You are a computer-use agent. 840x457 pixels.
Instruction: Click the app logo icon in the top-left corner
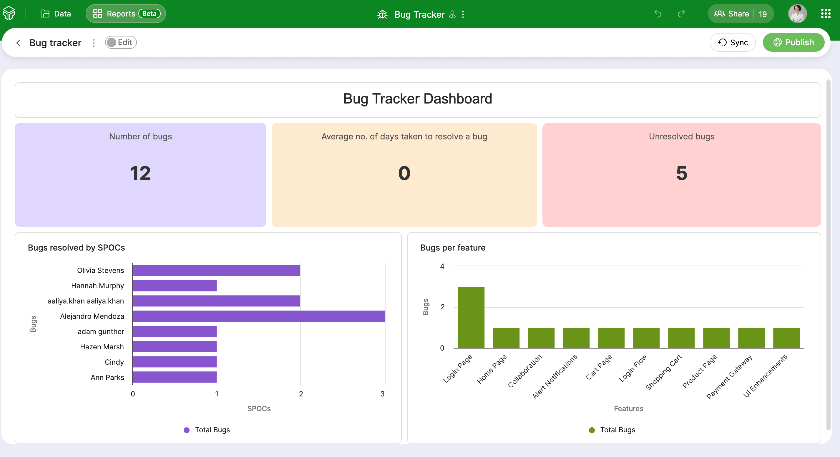tap(9, 13)
